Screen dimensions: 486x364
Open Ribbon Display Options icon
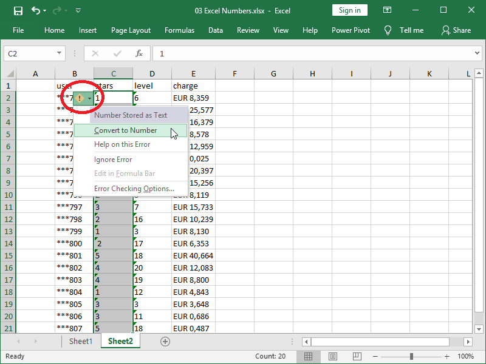click(x=387, y=10)
